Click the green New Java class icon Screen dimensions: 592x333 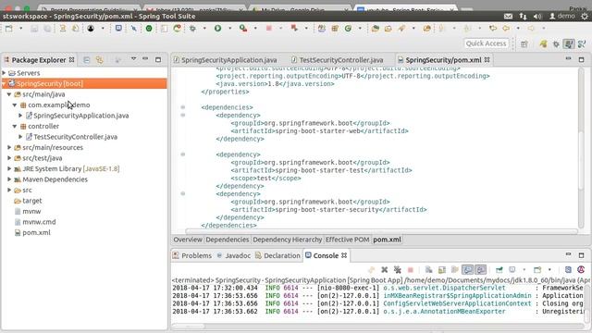(348, 29)
